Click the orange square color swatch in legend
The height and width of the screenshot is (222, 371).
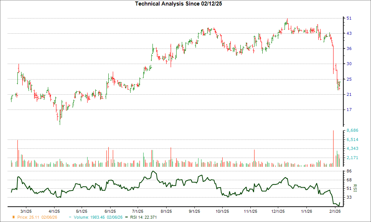tap(14, 218)
